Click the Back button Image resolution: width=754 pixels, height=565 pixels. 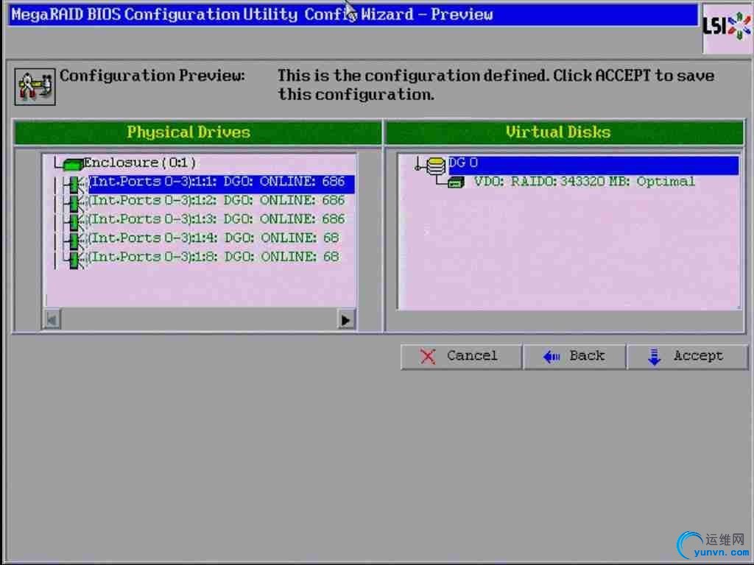click(x=574, y=357)
